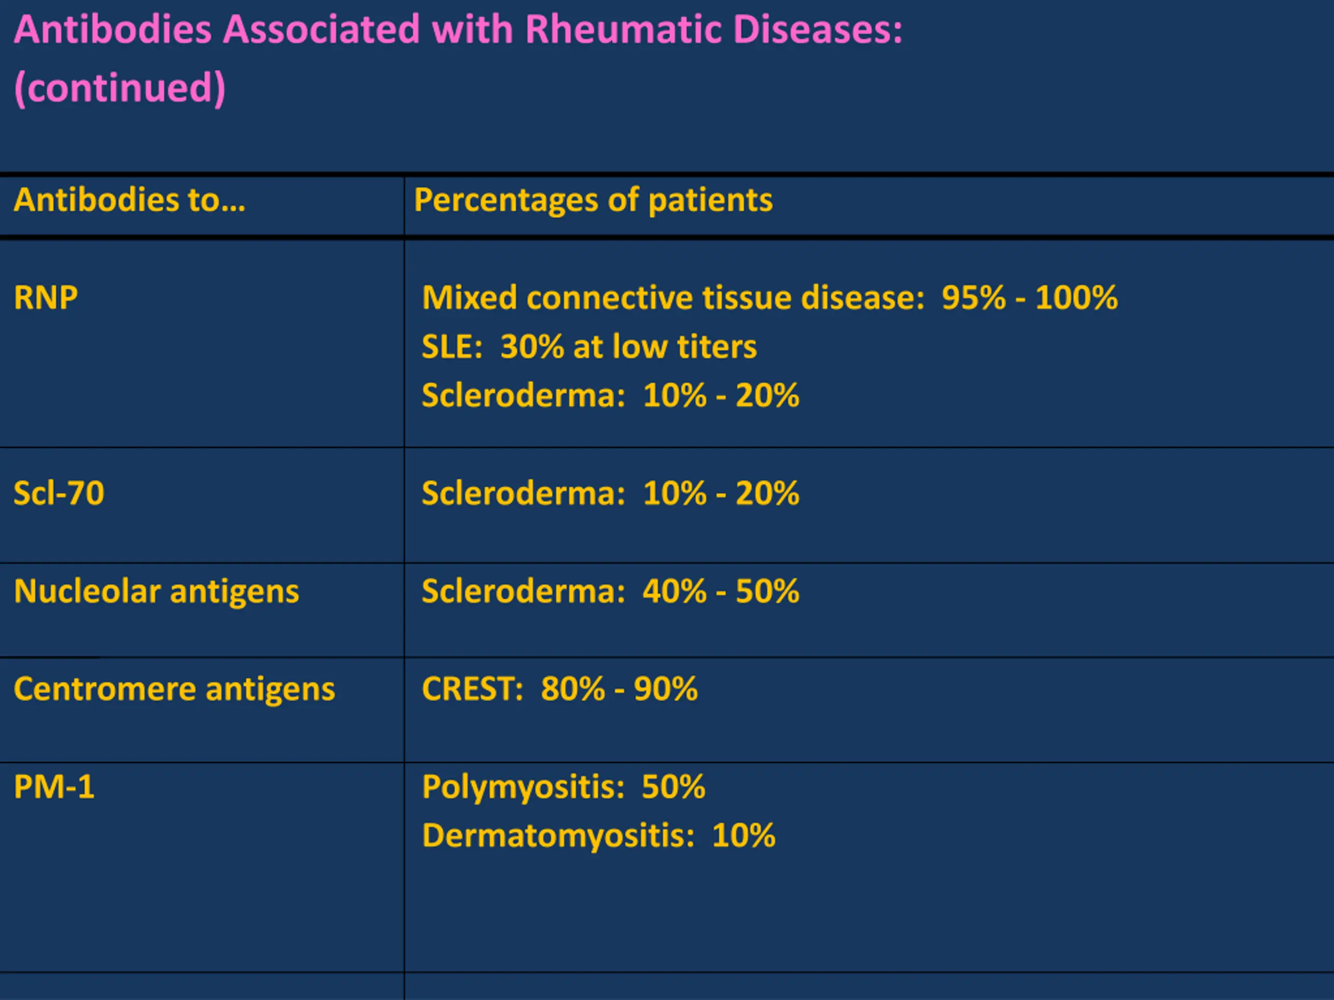Select the "Antibodies to…" column header
The width and height of the screenshot is (1334, 1000).
tap(130, 200)
